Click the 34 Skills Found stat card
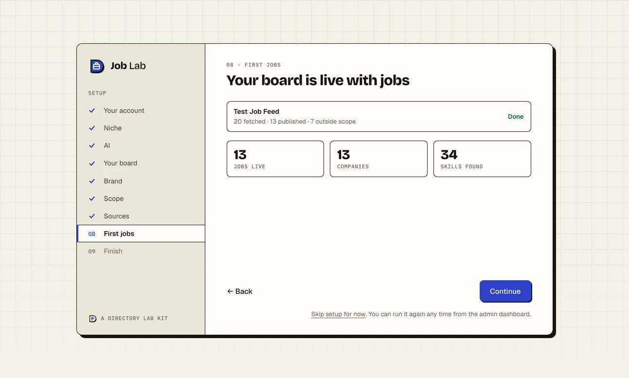 point(482,159)
